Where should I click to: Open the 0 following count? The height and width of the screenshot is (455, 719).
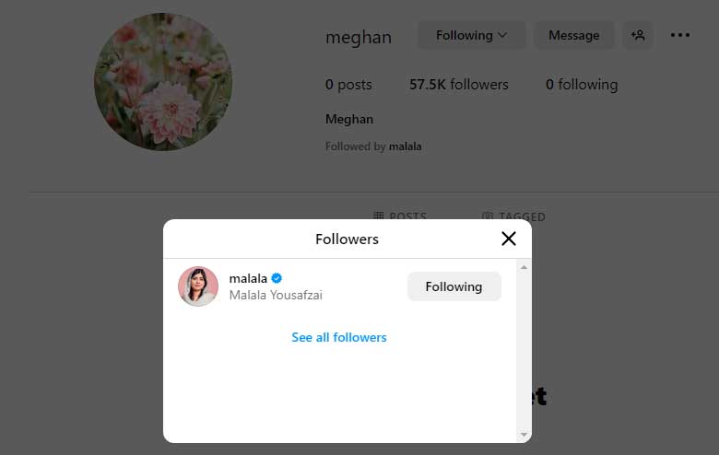[x=582, y=84]
